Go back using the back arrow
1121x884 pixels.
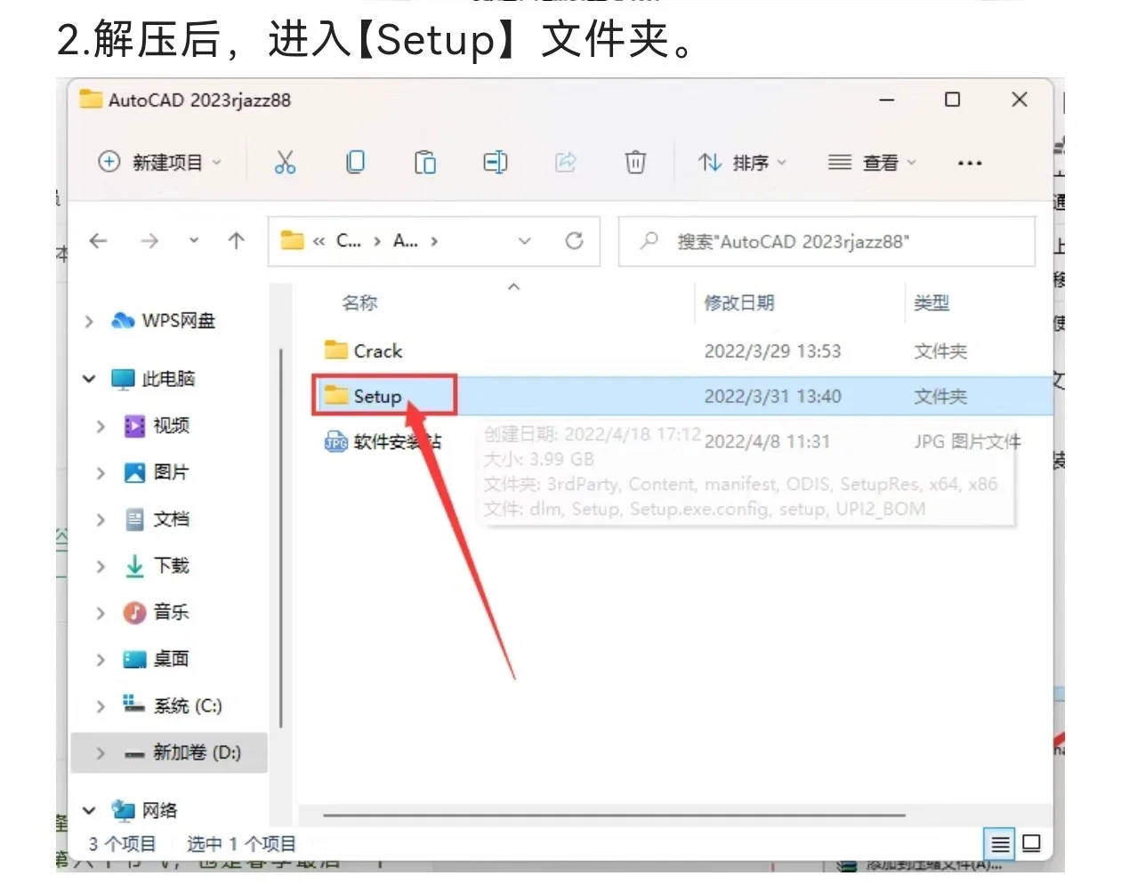point(98,240)
